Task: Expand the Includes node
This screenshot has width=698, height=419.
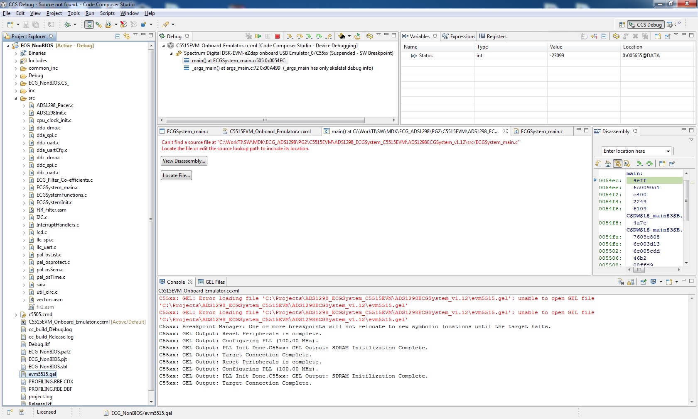Action: (16, 61)
